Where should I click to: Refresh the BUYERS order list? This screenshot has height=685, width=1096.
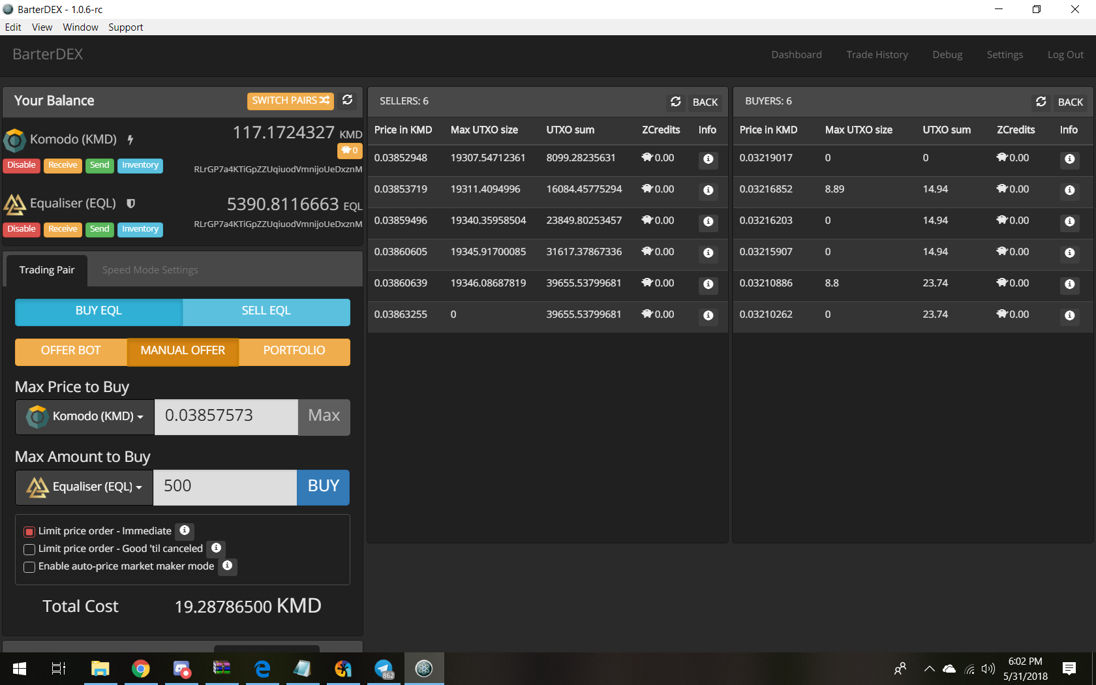click(x=1041, y=102)
